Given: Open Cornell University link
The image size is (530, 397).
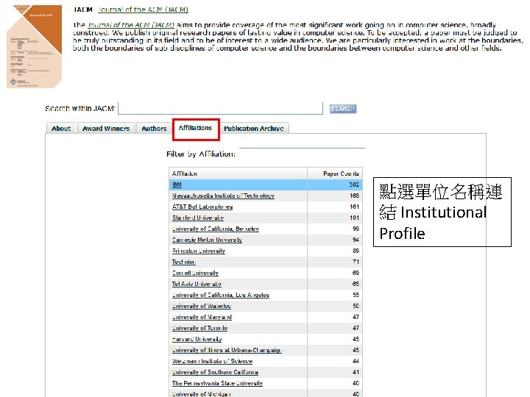Looking at the screenshot, I should point(195,273).
